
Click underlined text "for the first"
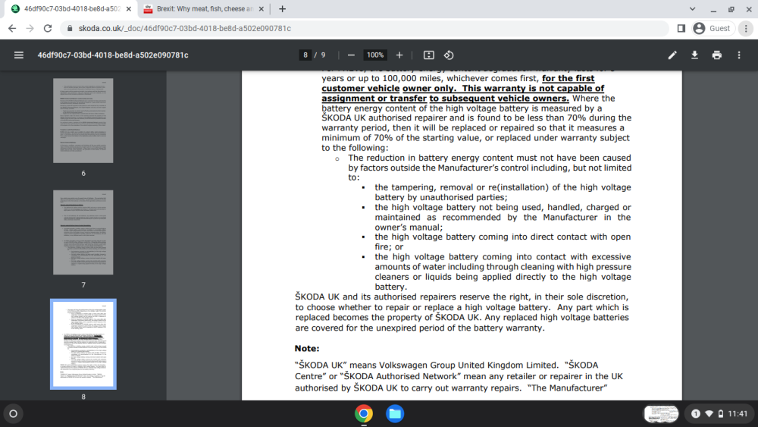(x=568, y=78)
